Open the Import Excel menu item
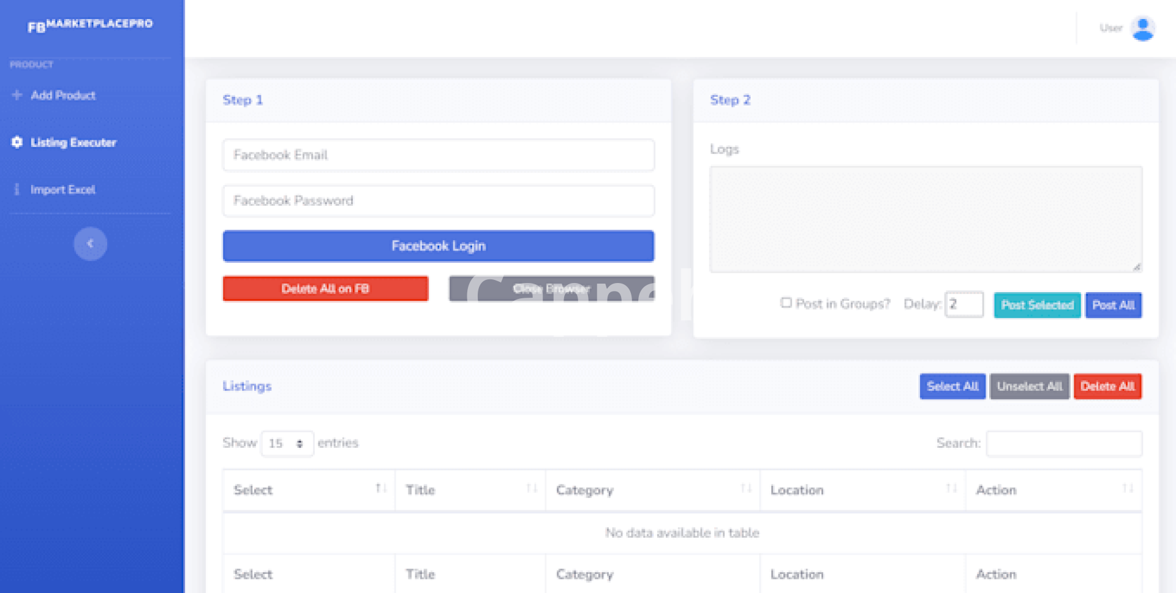This screenshot has width=1176, height=593. (63, 190)
